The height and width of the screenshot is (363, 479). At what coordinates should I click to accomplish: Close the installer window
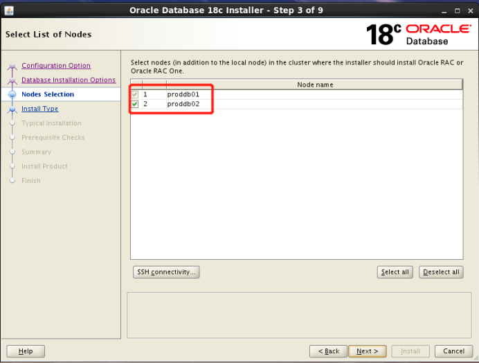point(471,11)
